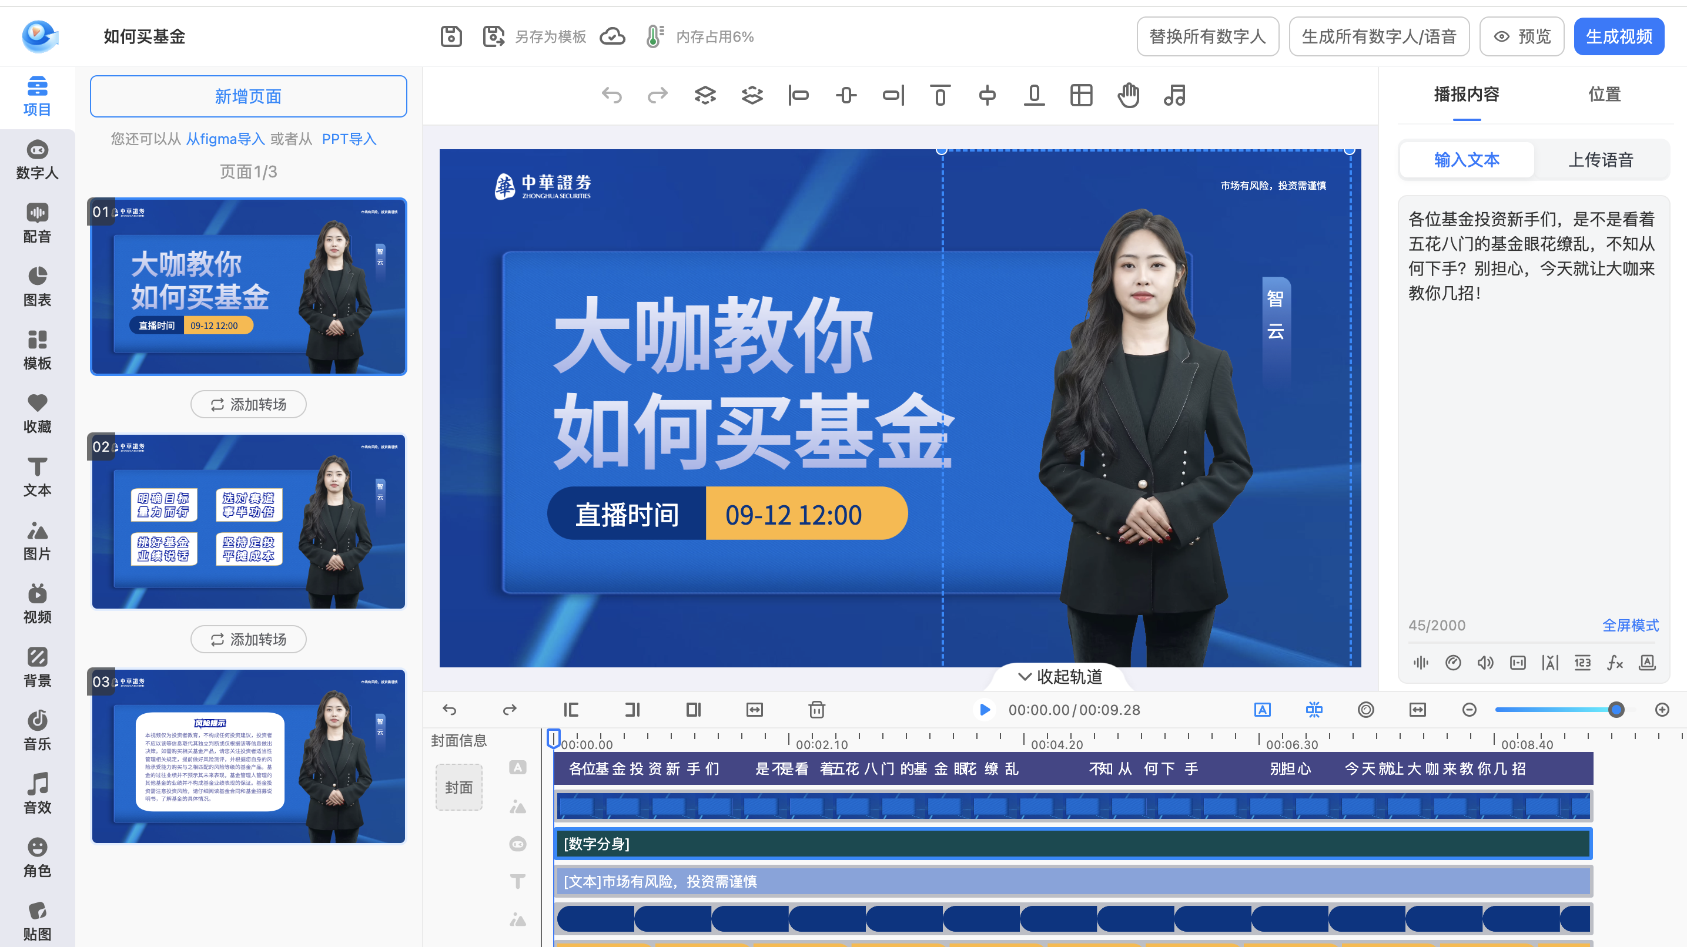This screenshot has height=947, width=1687.
Task: Add transition after page 02
Action: tap(248, 639)
